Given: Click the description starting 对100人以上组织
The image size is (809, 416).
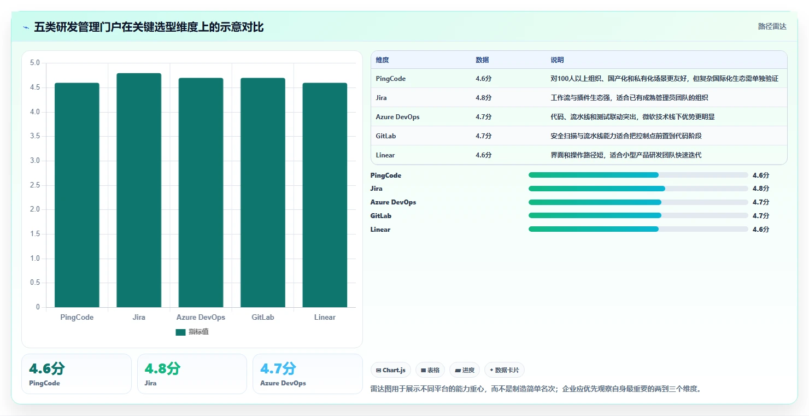Looking at the screenshot, I should [x=664, y=79].
